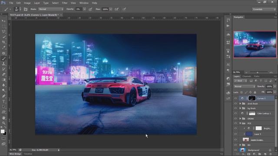This screenshot has width=278, height=156.
Task: Hide the drink finish group
Action: pyautogui.click(x=235, y=104)
